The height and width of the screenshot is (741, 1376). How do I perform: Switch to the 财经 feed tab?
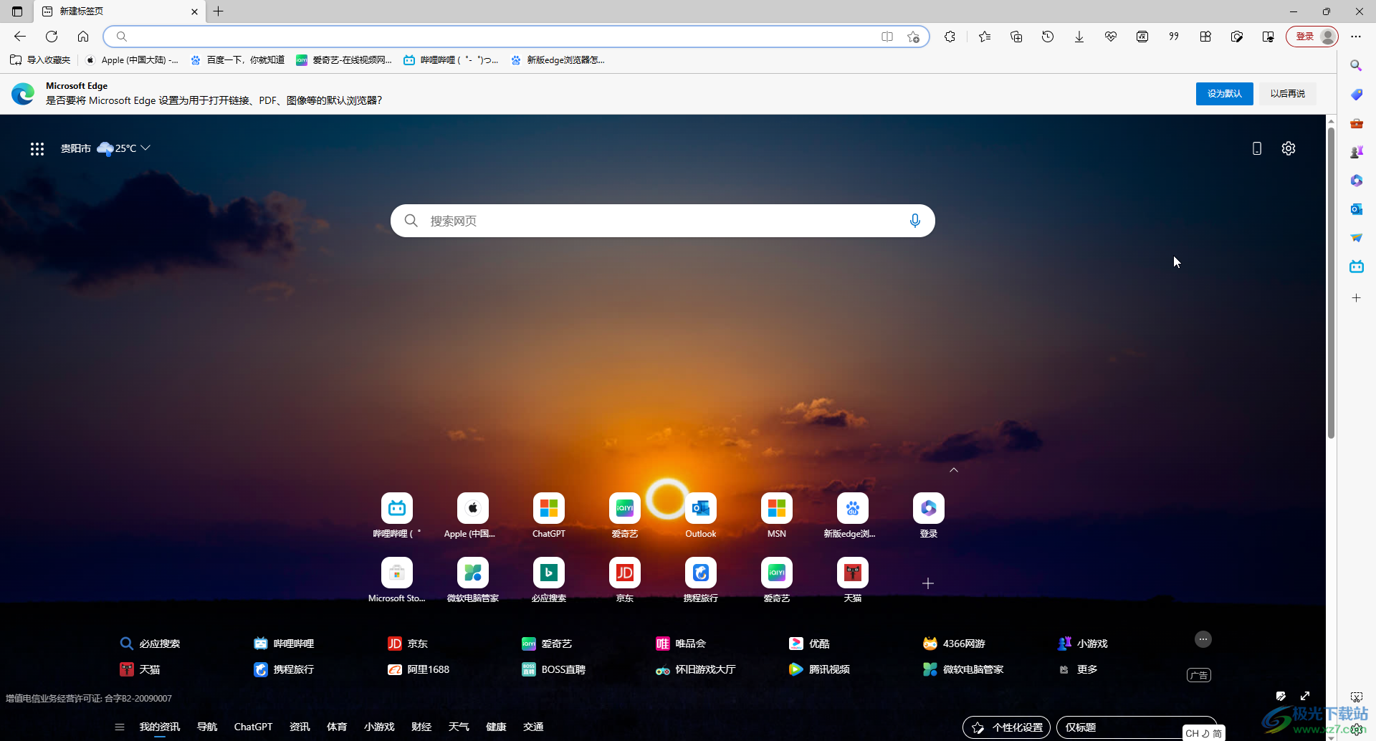click(421, 727)
